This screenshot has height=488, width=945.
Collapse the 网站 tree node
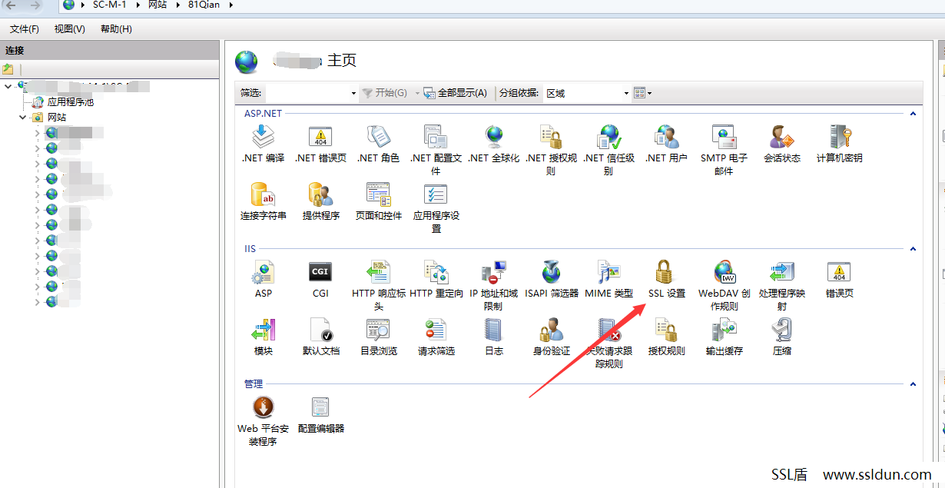[x=23, y=118]
